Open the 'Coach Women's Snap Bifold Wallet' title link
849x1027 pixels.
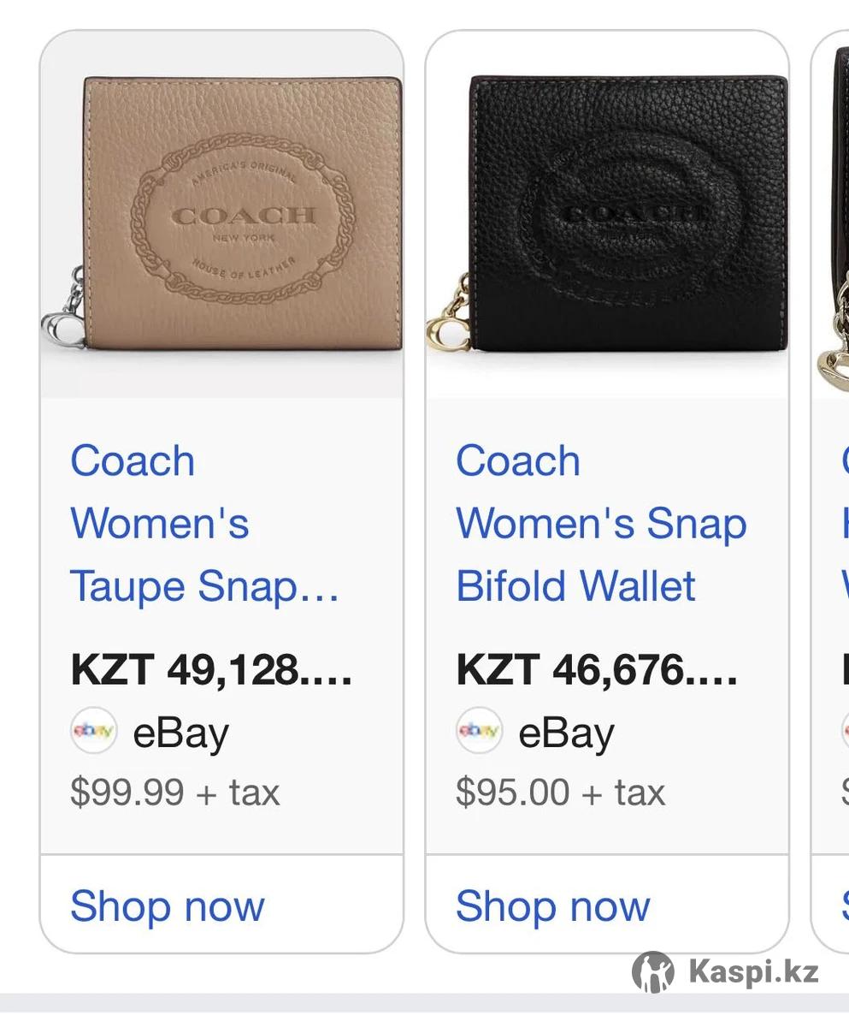pyautogui.click(x=601, y=524)
